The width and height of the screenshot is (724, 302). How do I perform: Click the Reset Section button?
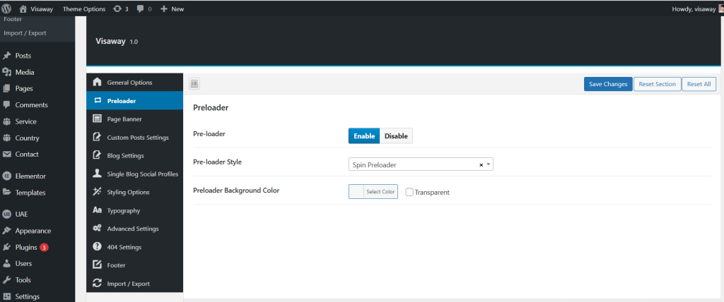[657, 84]
